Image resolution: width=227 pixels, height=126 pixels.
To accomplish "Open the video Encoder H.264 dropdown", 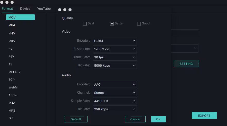I will [115, 41].
